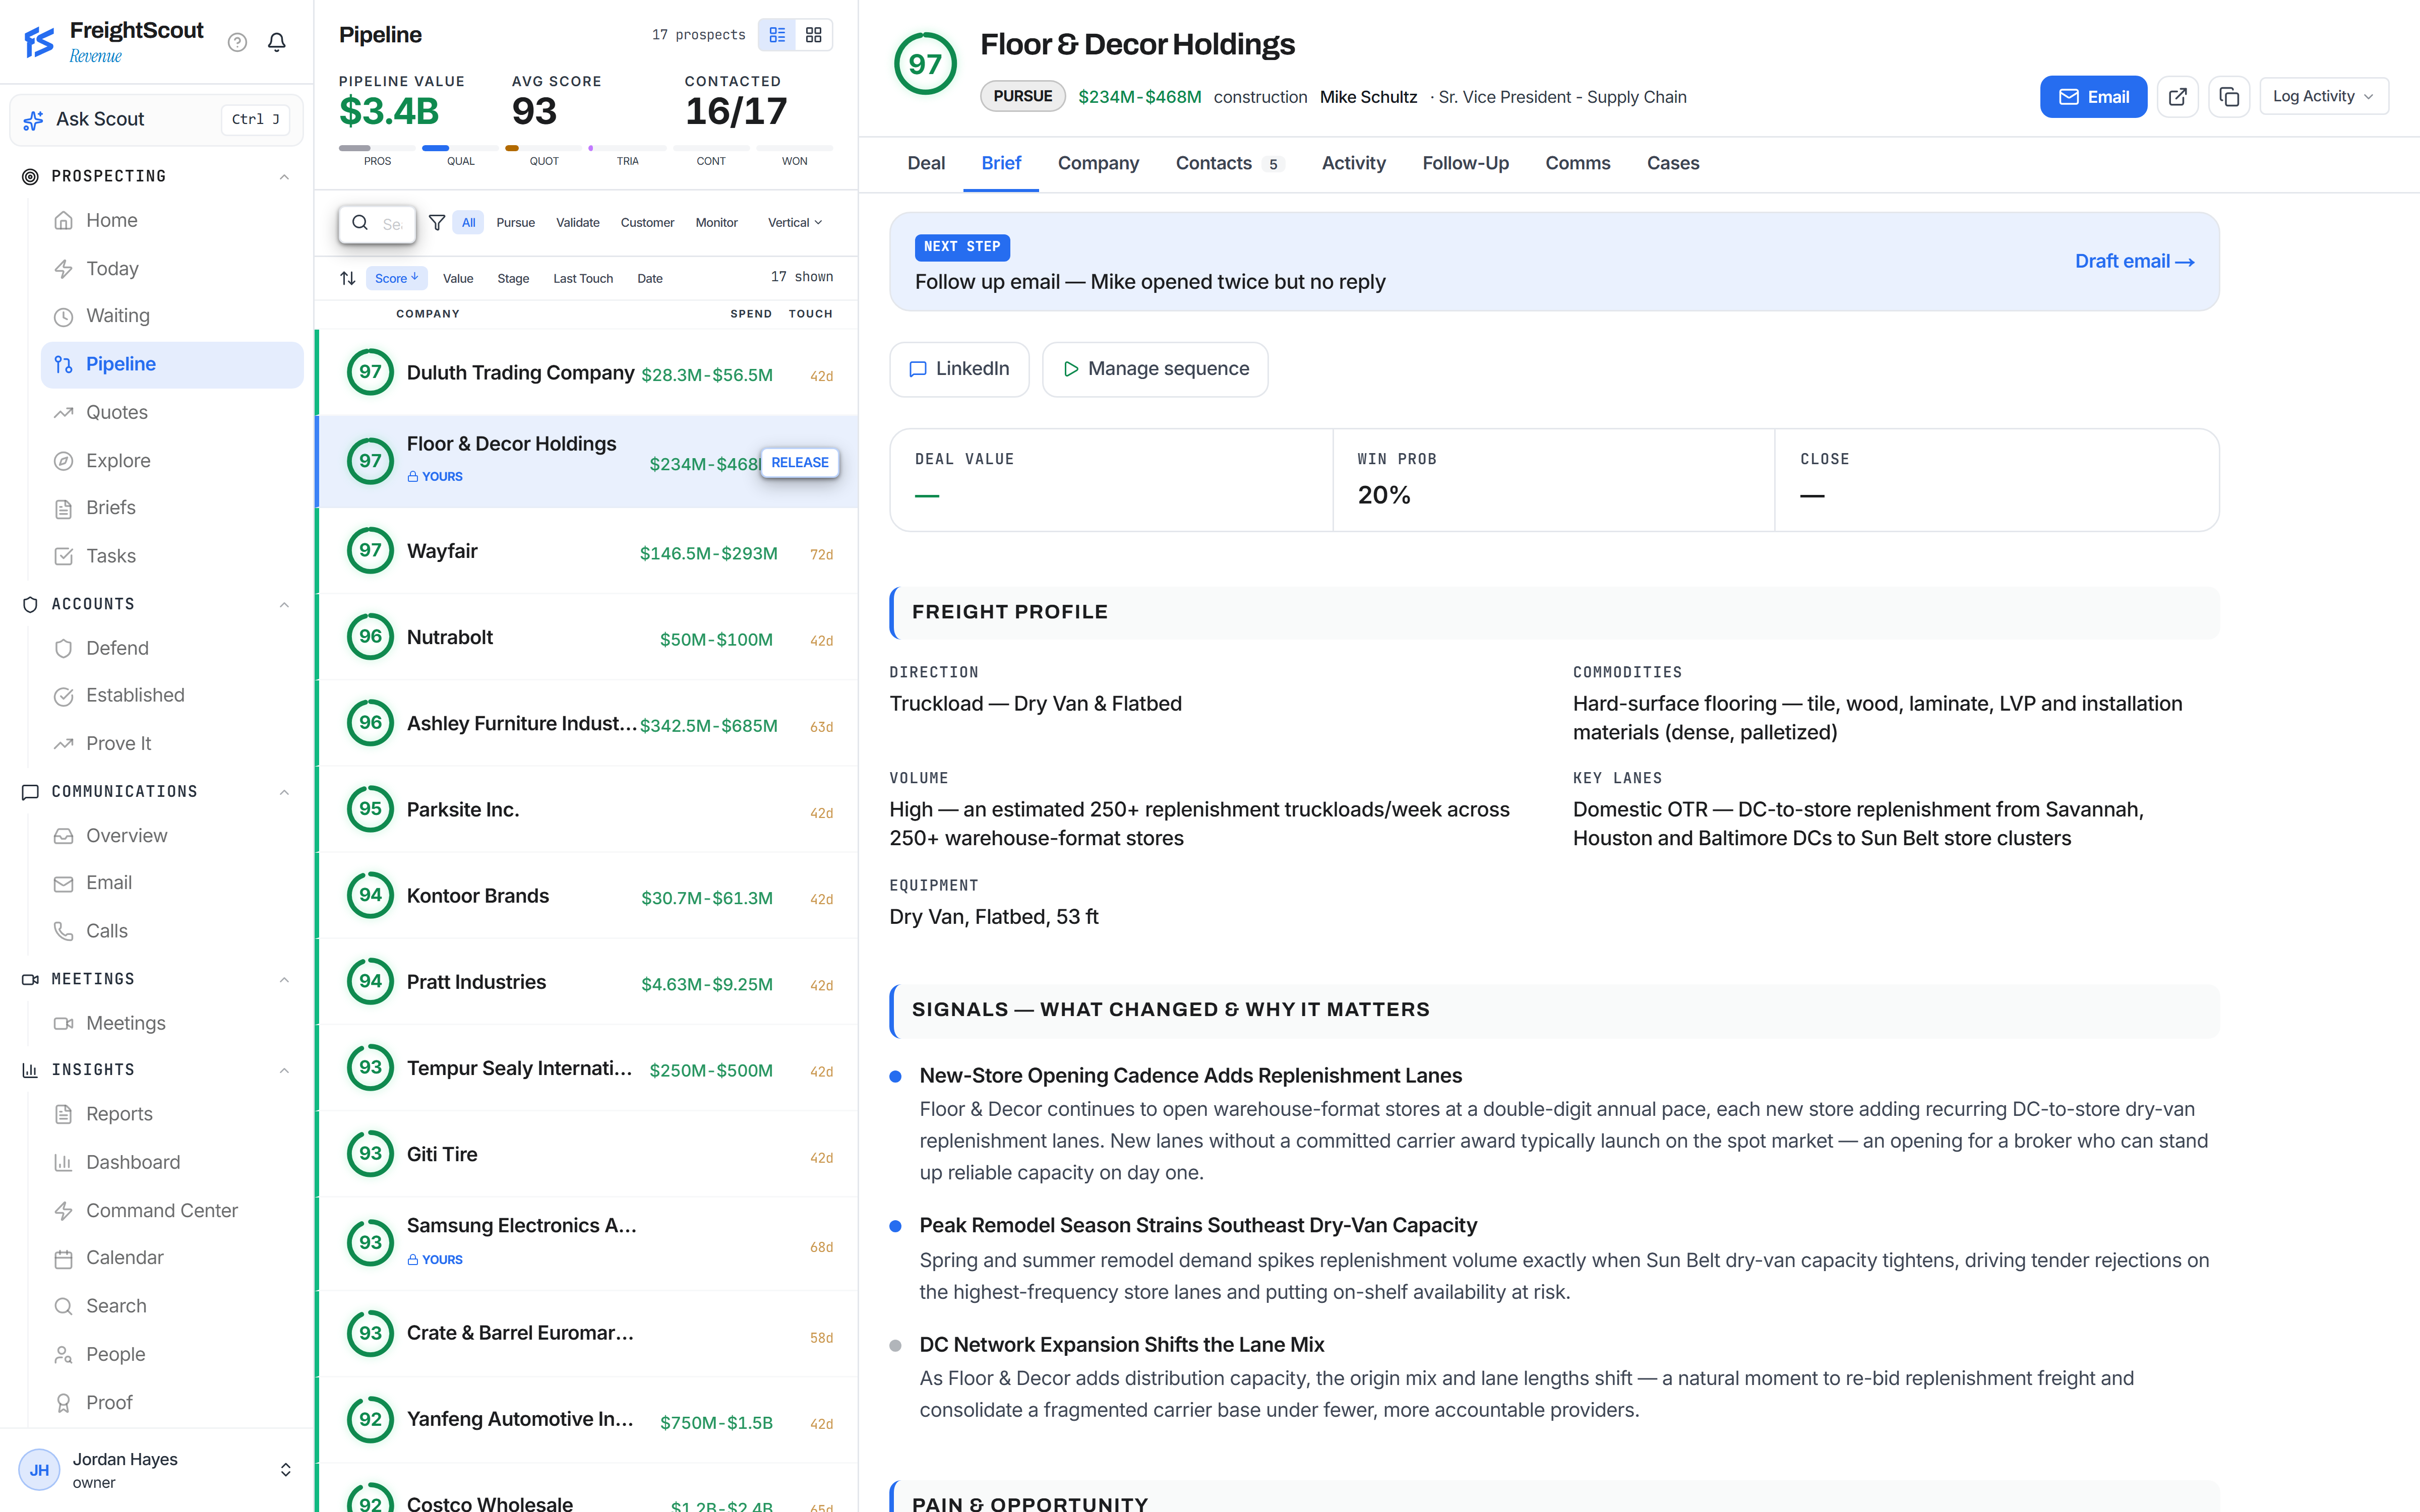Switch to the Activity tab
Image resolution: width=2420 pixels, height=1512 pixels.
pos(1354,163)
